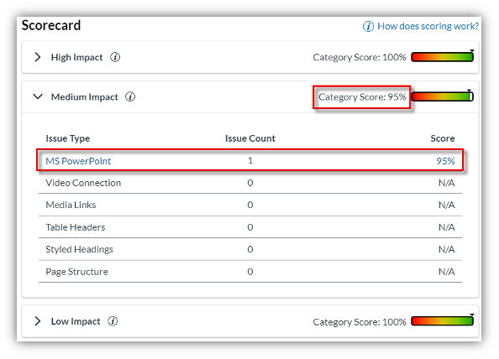Click the Medium Impact info icon
This screenshot has width=499, height=359.
pyautogui.click(x=130, y=96)
